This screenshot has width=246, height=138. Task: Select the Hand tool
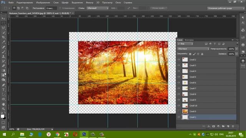(x=3, y=104)
